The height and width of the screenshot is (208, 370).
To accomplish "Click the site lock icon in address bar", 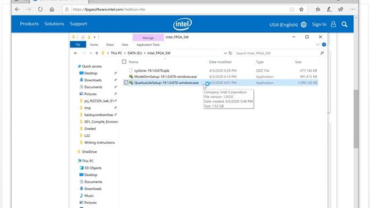I will pyautogui.click(x=67, y=9).
